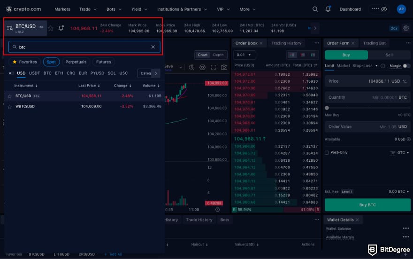This screenshot has width=413, height=259.
Task: Open chart settings hexagon icon
Action: pos(202,67)
